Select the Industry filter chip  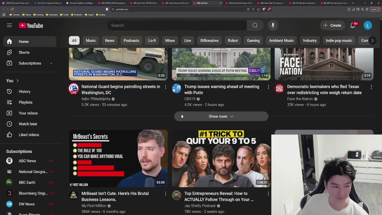pyautogui.click(x=310, y=41)
